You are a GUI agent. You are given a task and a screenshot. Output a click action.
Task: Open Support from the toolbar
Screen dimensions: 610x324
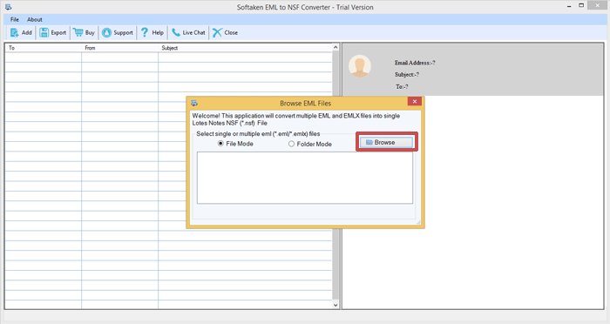coord(118,33)
